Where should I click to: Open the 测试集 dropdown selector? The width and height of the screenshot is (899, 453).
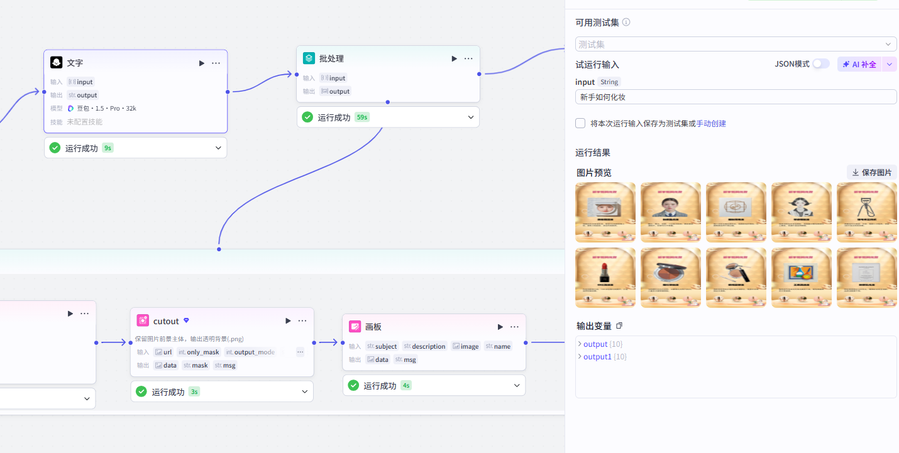point(736,44)
